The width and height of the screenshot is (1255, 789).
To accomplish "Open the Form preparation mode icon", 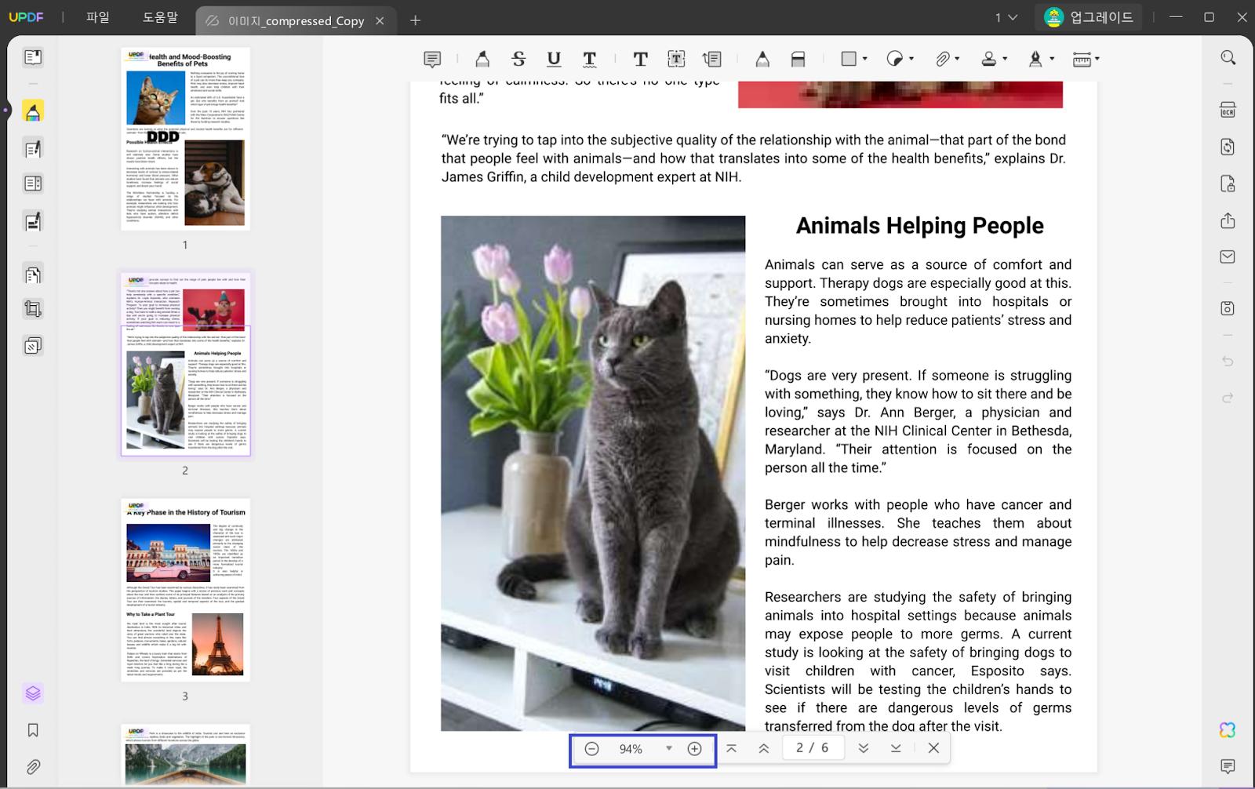I will 33,184.
